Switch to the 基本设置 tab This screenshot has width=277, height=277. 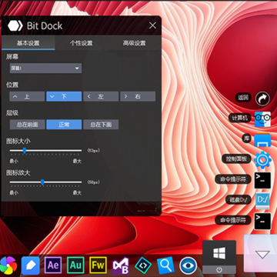(x=28, y=43)
